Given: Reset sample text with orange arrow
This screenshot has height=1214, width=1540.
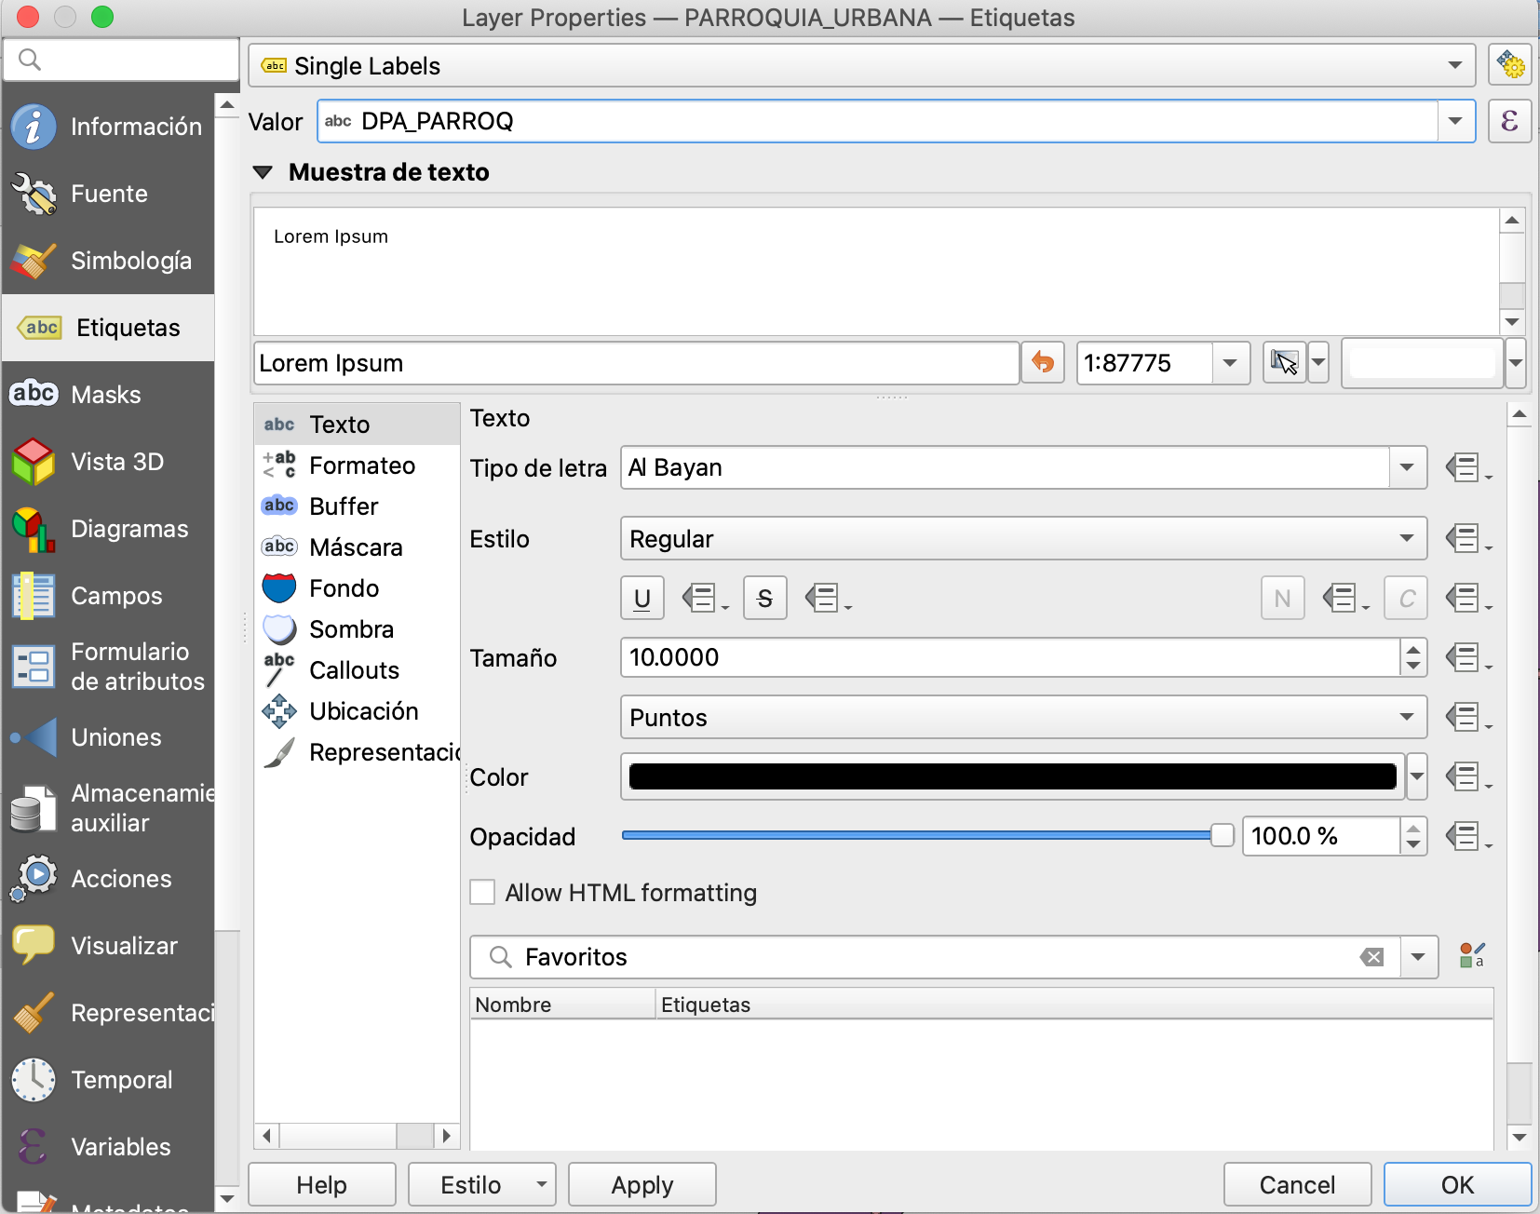Looking at the screenshot, I should click(1043, 363).
